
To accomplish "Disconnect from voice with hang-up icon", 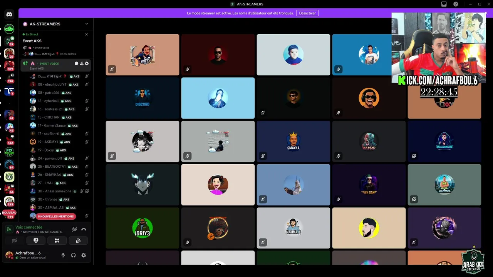I will tap(84, 229).
